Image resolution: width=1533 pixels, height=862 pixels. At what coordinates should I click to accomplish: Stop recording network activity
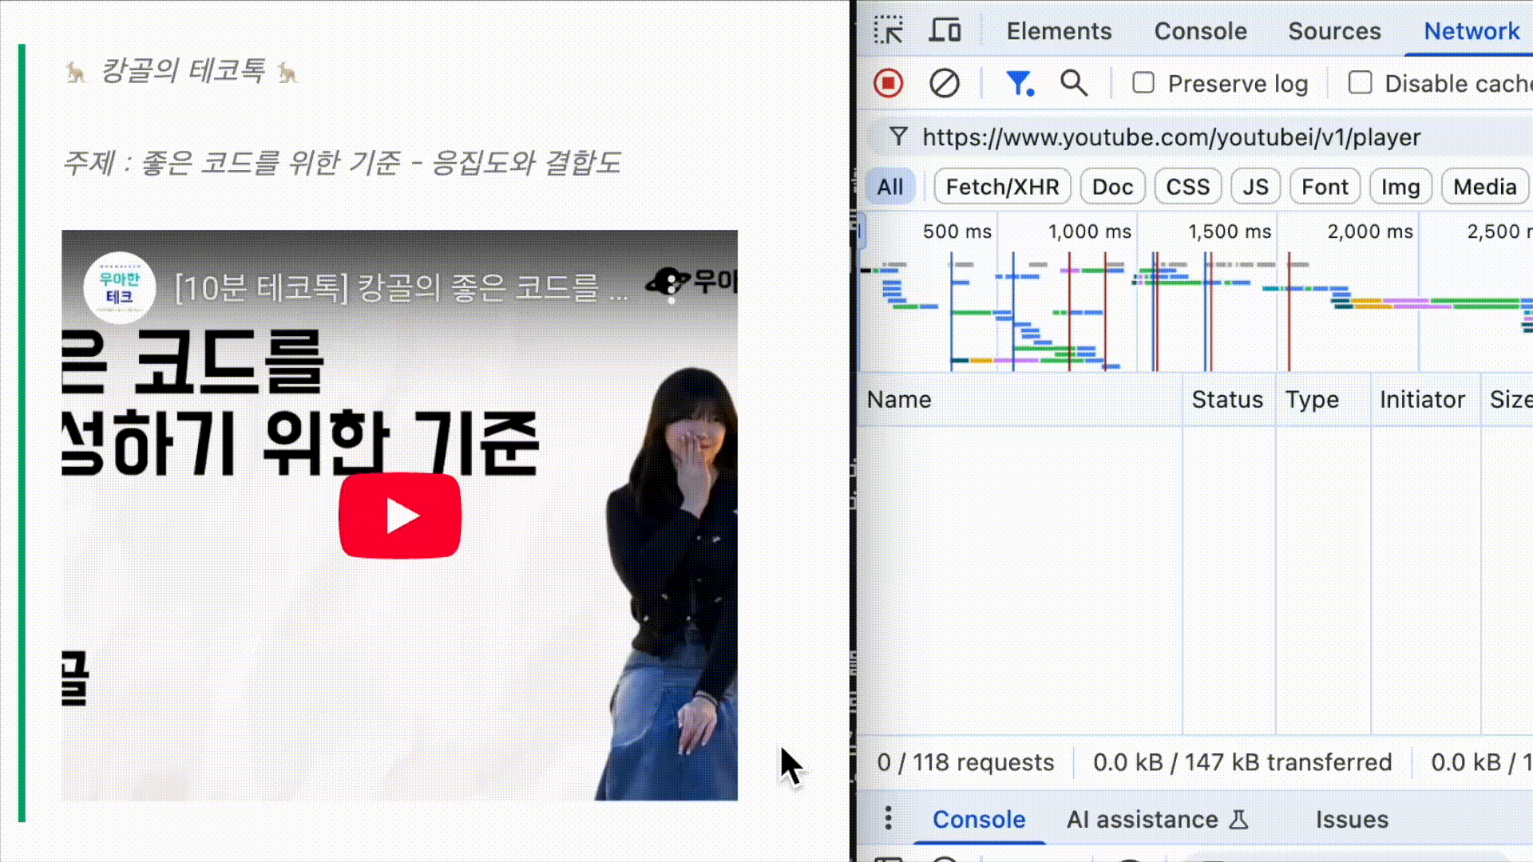(888, 83)
